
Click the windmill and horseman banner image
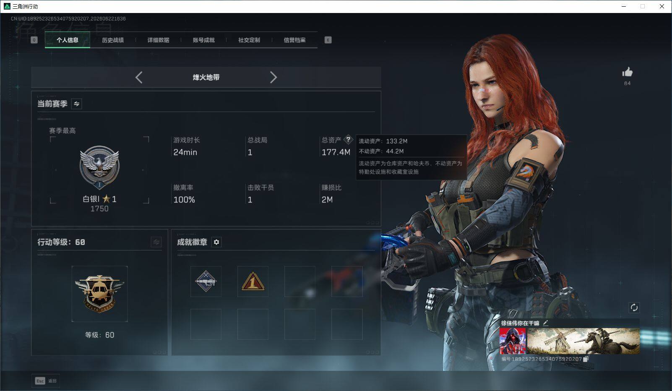point(583,341)
